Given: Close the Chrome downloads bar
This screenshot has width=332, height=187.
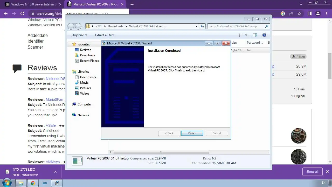Looking at the screenshot, I should click(x=327, y=172).
